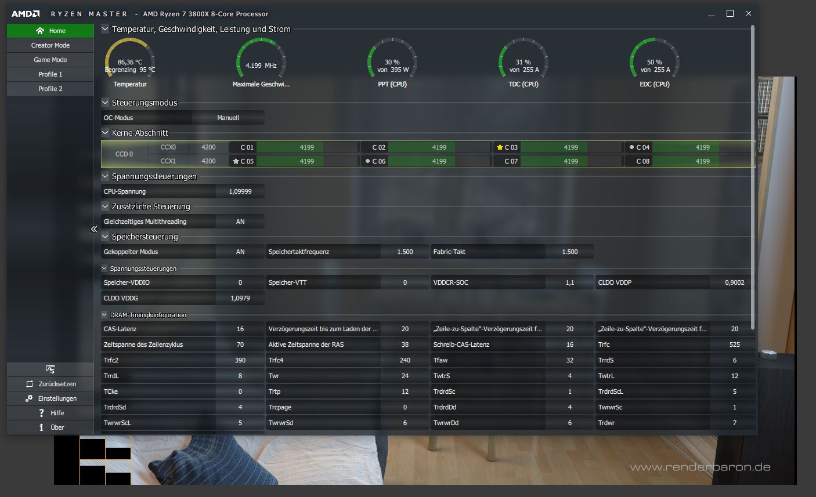Viewport: 816px width, 497px height.
Task: Click the Über info icon
Action: (x=41, y=427)
